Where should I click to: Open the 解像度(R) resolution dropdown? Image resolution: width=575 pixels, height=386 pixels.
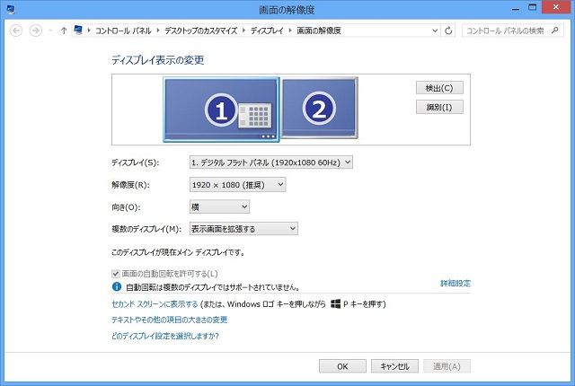pos(237,185)
